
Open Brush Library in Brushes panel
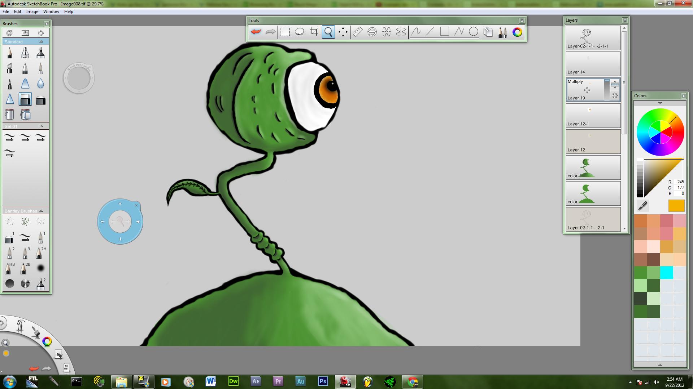(x=10, y=33)
